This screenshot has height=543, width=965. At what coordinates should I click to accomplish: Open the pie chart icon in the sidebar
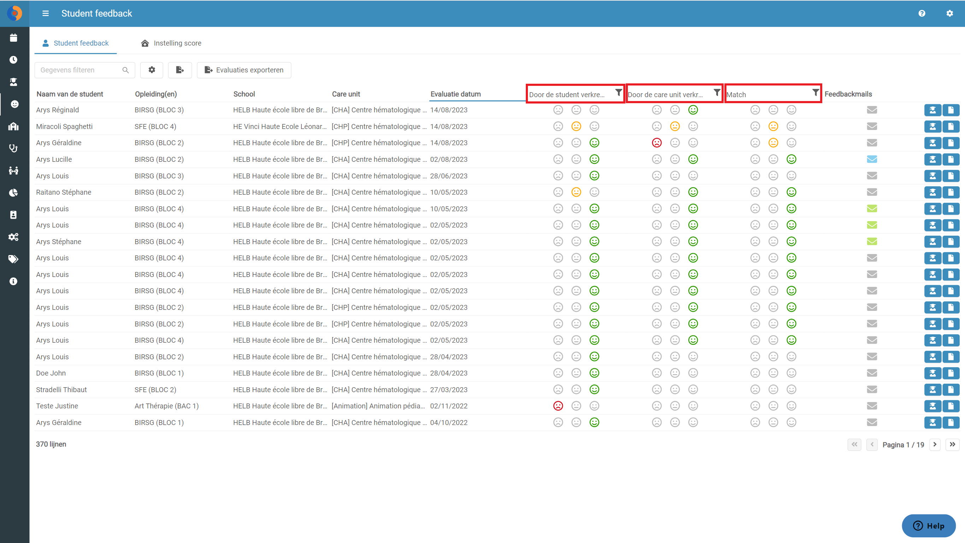point(13,193)
